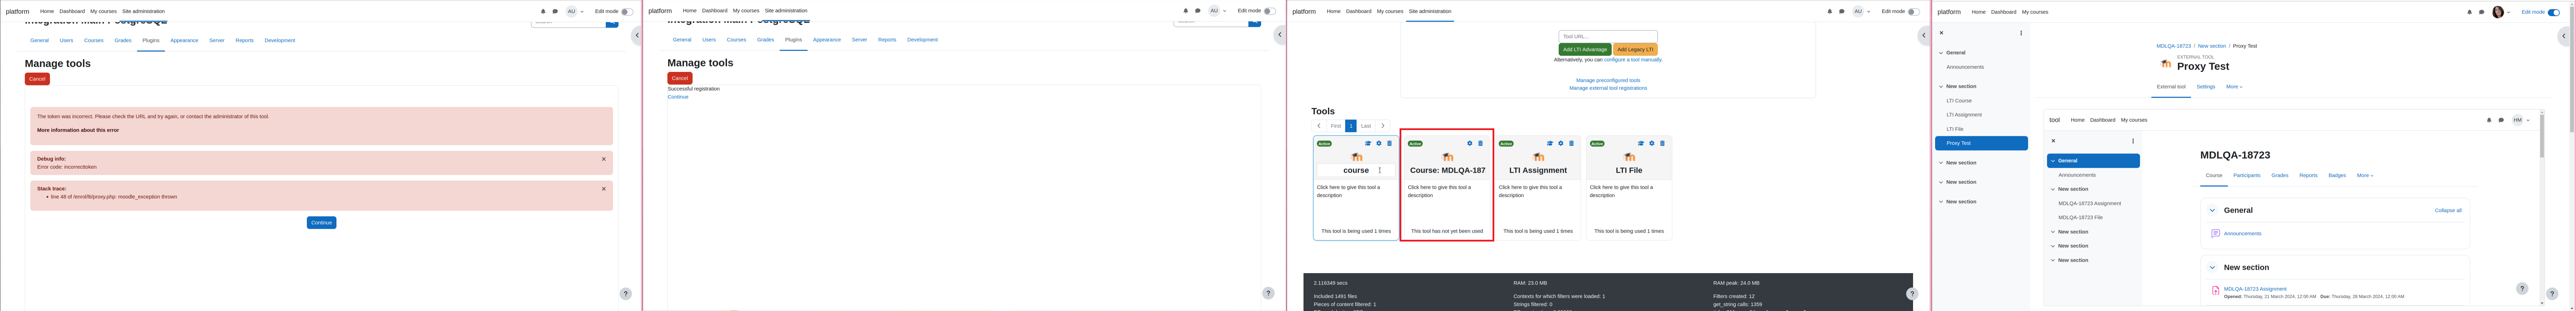Click Continue button under error messages
Viewport: 2576px width, 311px height.
point(321,223)
